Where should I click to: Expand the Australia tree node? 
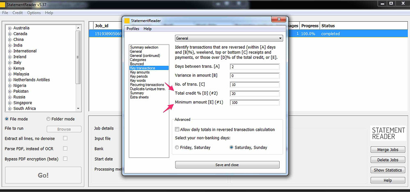coord(10,28)
